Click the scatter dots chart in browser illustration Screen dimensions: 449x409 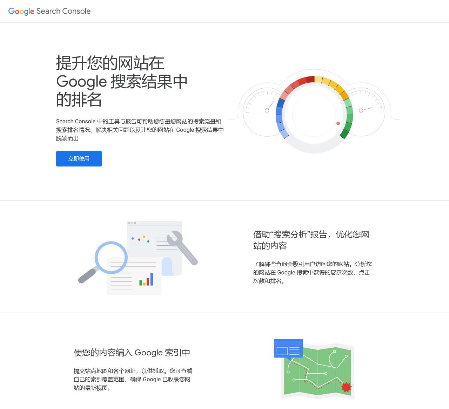[x=141, y=239]
